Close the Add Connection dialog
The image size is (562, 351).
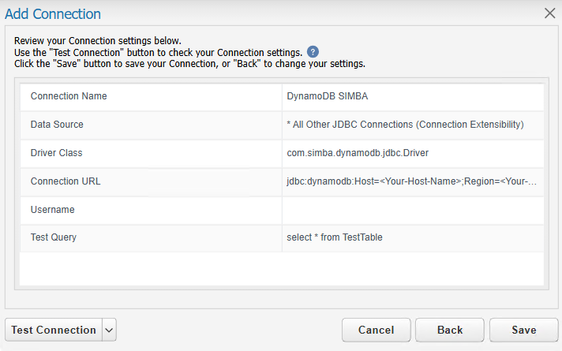click(549, 13)
